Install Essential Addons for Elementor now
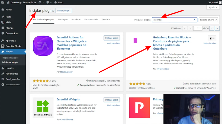This screenshot has width=222, height=124. [111, 38]
